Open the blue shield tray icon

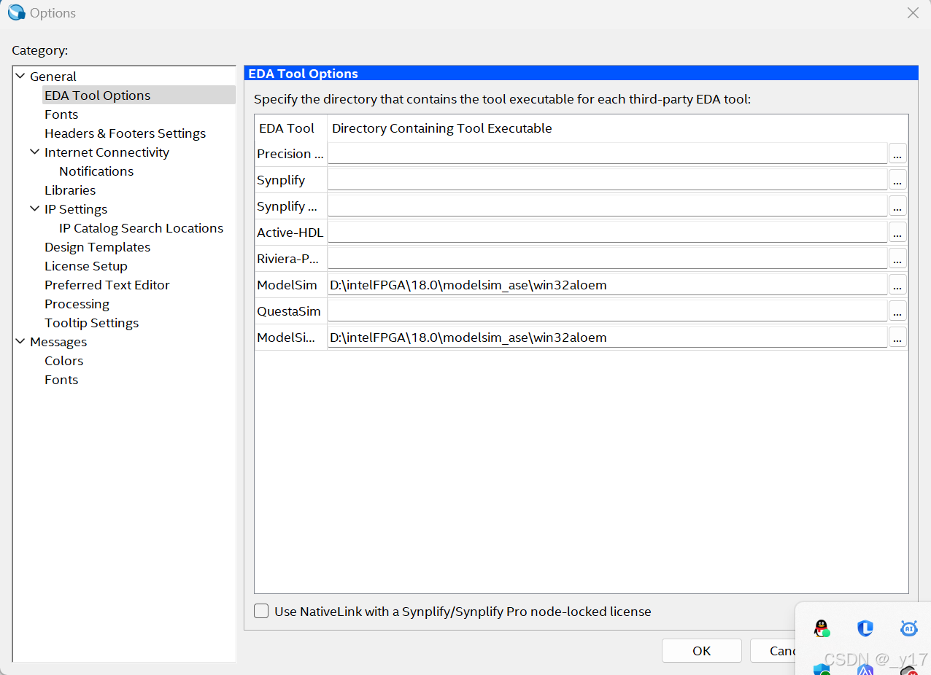pos(865,628)
